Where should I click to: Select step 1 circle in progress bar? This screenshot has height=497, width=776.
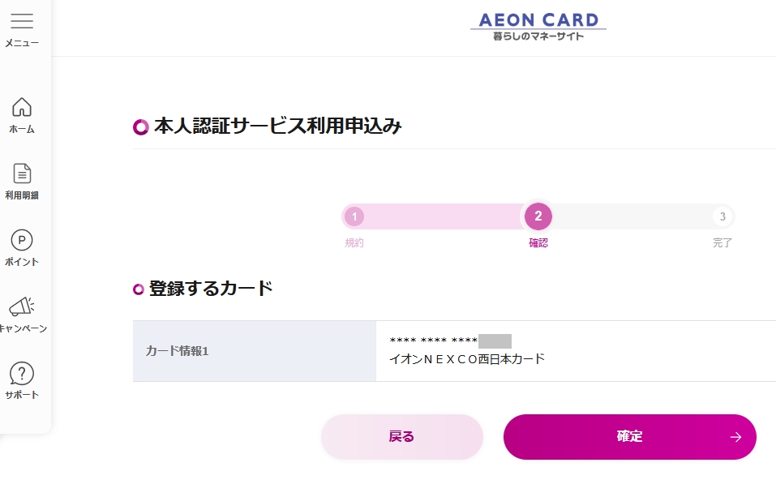354,216
